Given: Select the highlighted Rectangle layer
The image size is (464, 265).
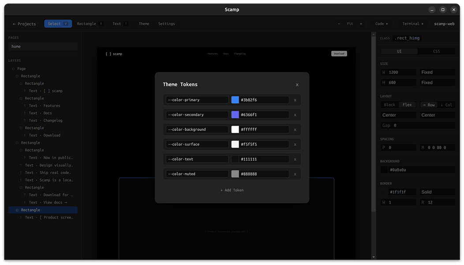Looking at the screenshot, I should [x=43, y=210].
